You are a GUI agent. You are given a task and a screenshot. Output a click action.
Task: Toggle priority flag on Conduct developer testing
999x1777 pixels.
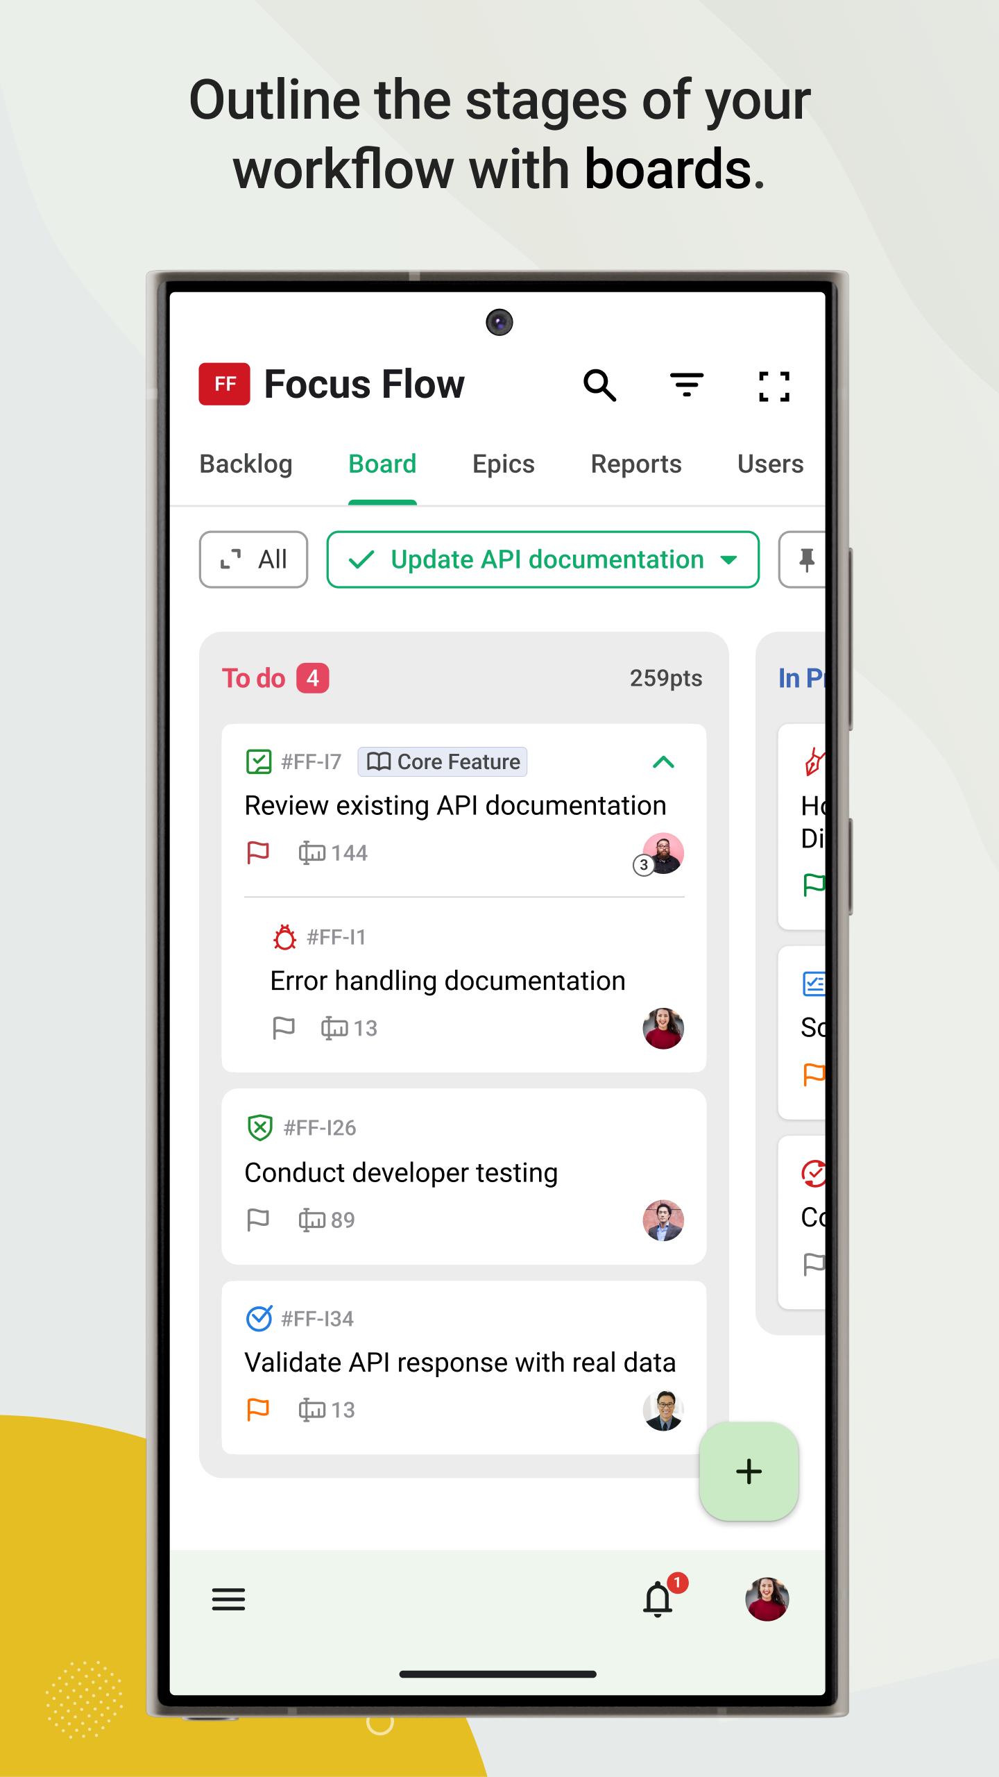[258, 1219]
